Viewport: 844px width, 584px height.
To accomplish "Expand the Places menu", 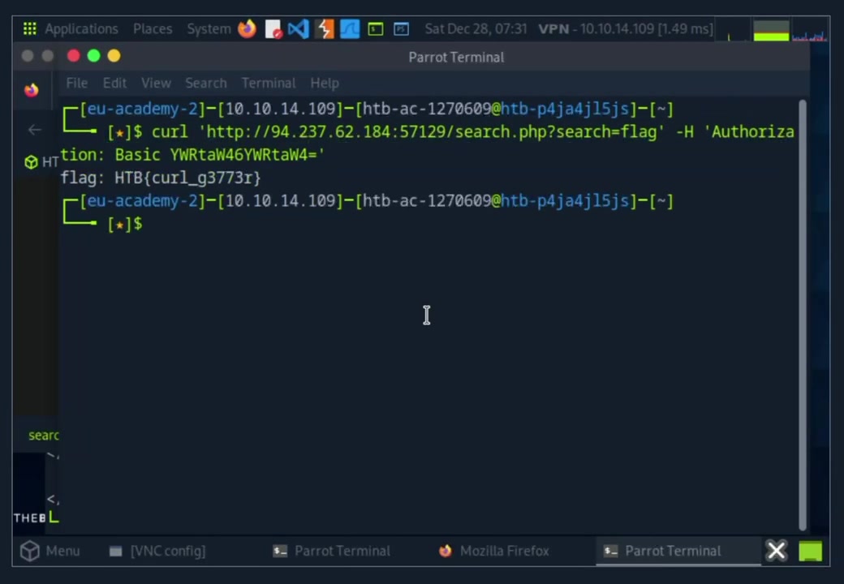I will tap(153, 29).
